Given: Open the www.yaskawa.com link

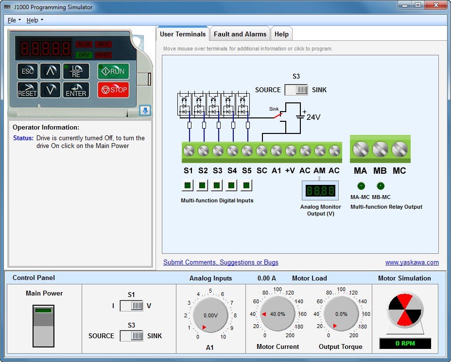Looking at the screenshot, I should click(412, 262).
